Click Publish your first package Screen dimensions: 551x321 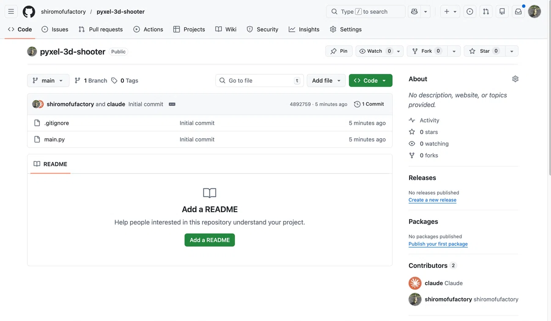click(438, 244)
